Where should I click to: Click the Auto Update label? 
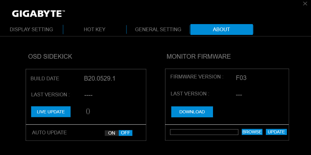(x=49, y=132)
